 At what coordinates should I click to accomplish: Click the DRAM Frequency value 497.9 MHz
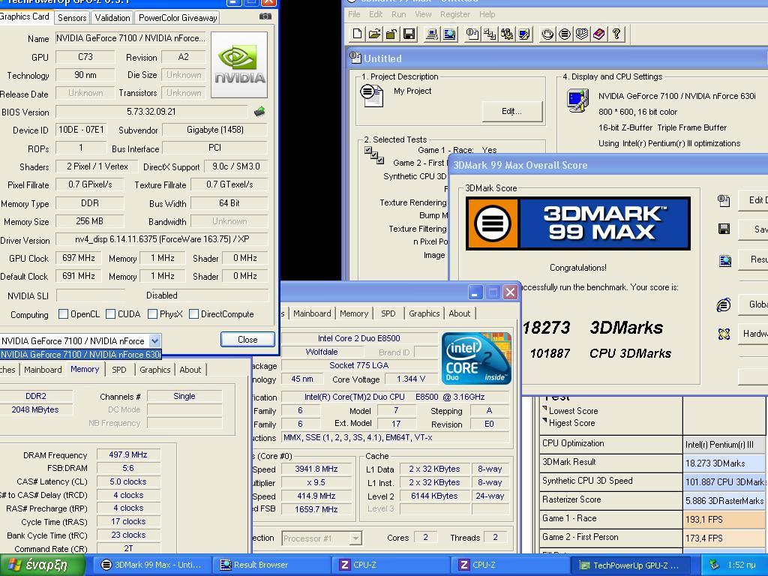128,454
